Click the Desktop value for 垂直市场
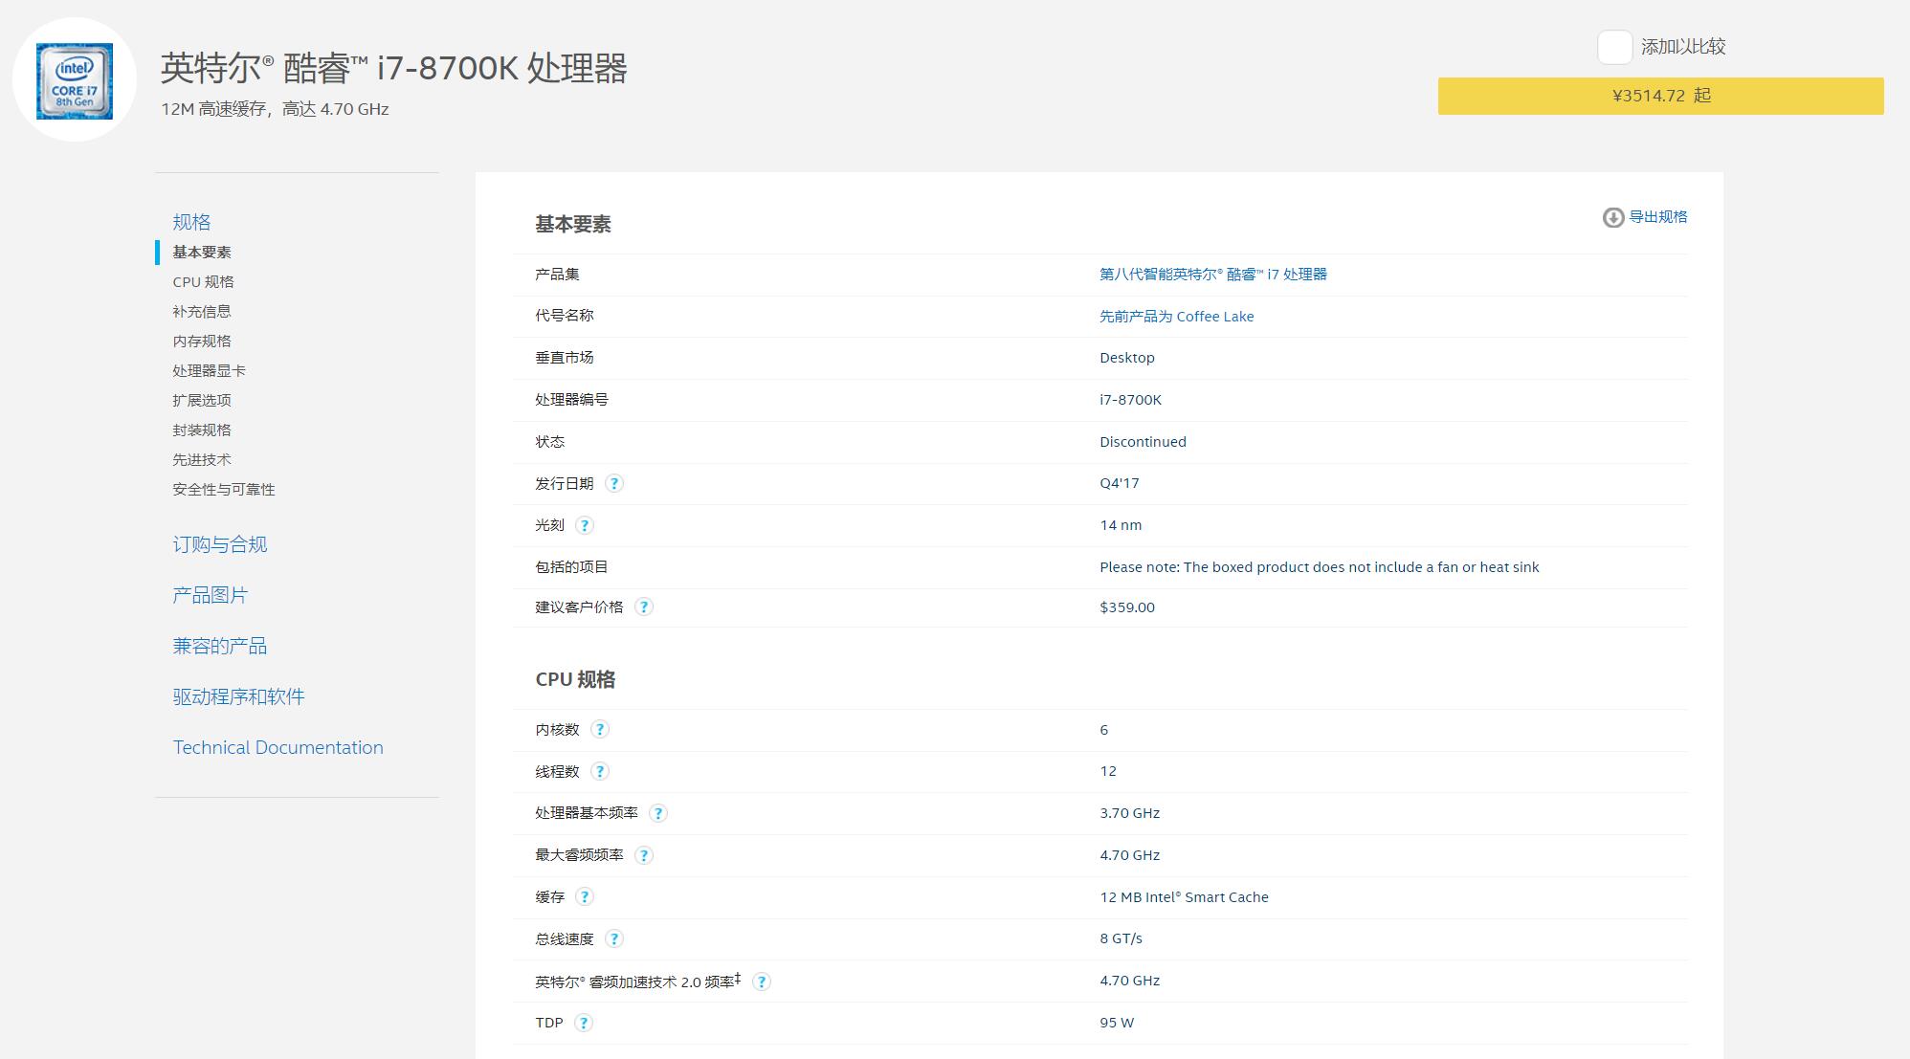Screen dimensions: 1910x1059 1127,358
